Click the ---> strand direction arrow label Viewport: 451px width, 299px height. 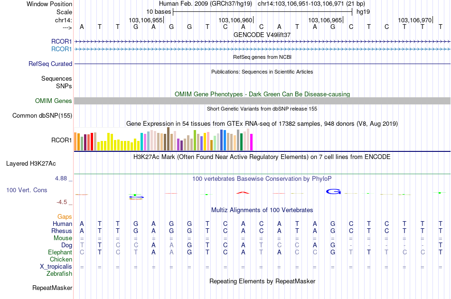(67, 28)
